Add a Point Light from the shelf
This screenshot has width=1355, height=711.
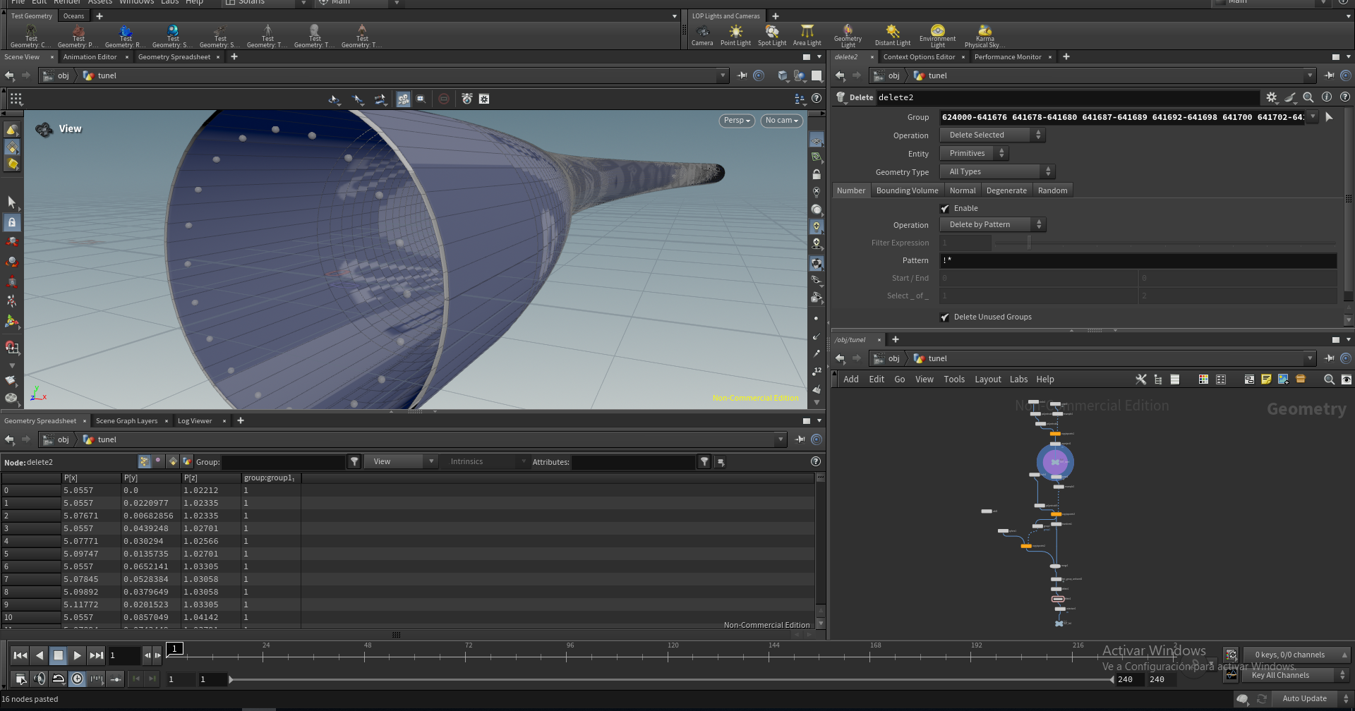pos(735,35)
